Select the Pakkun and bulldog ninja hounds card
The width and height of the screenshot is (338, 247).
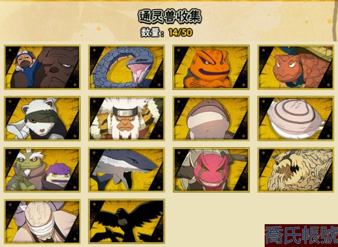click(x=42, y=67)
